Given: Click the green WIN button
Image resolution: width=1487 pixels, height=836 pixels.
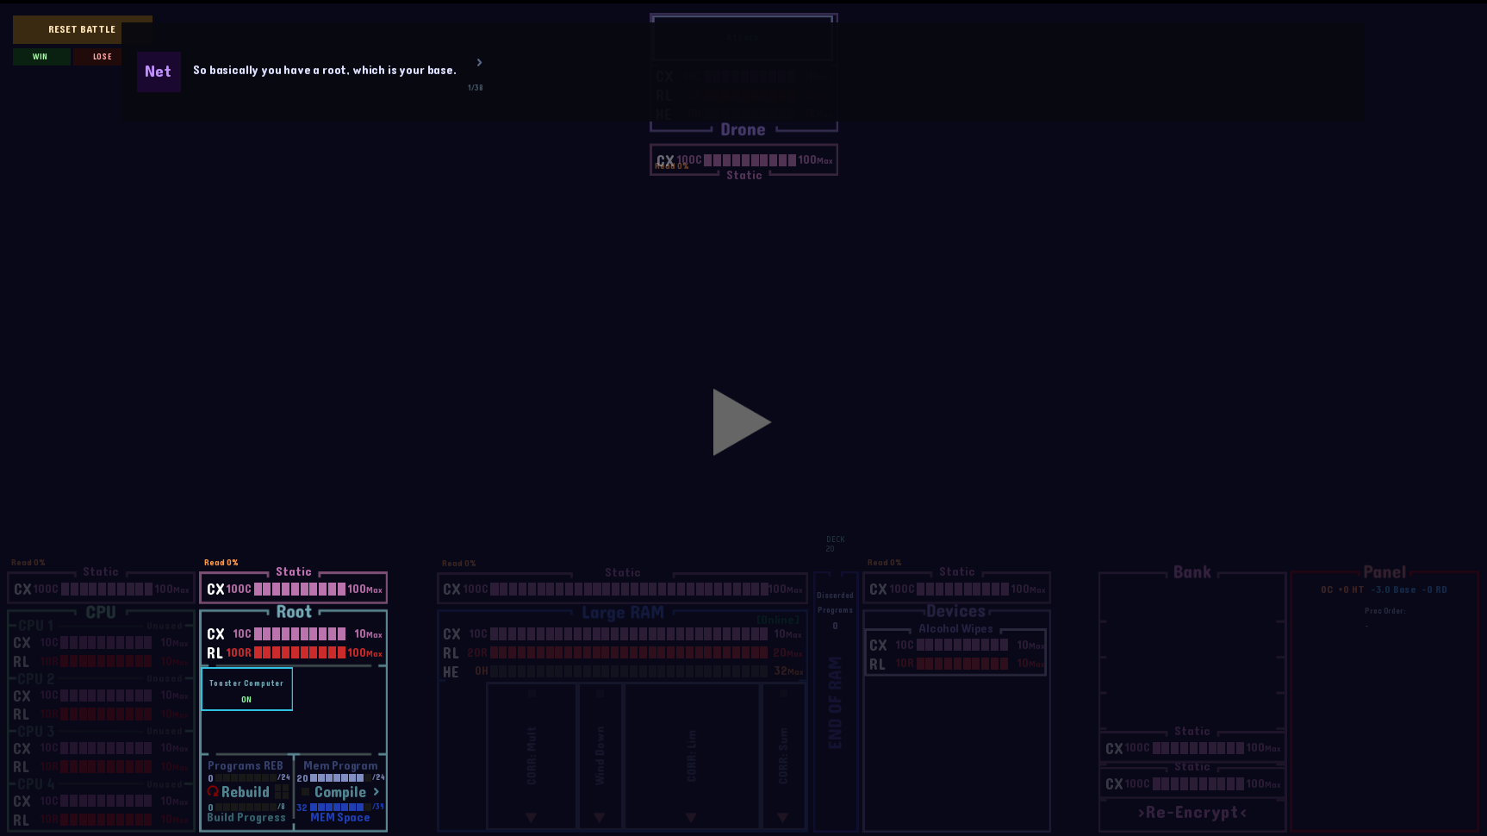Looking at the screenshot, I should click(40, 57).
